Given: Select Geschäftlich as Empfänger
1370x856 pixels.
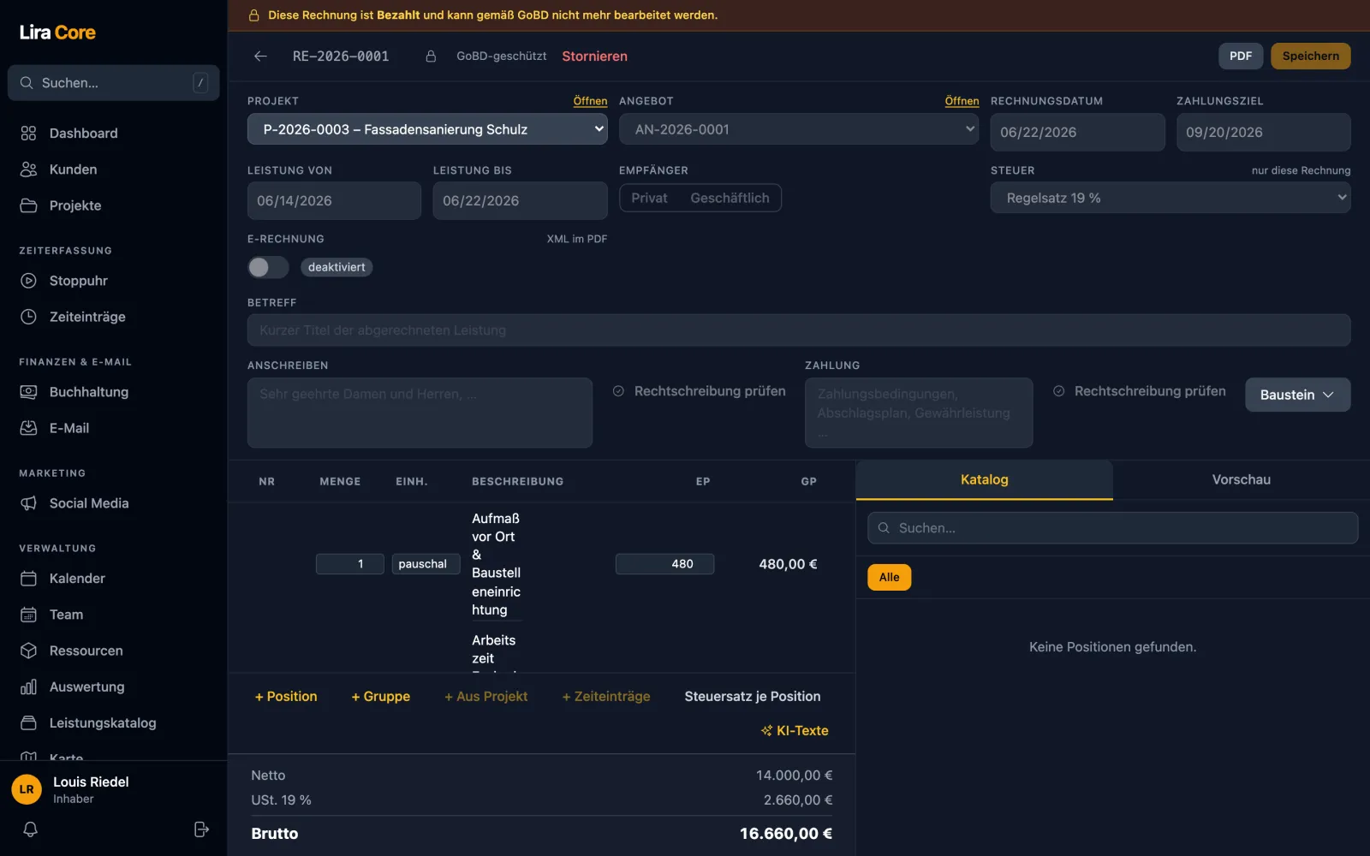Looking at the screenshot, I should 730,198.
